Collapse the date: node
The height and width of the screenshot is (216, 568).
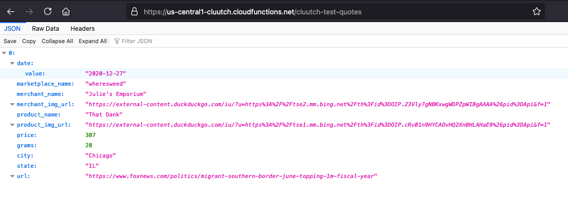[x=12, y=64]
